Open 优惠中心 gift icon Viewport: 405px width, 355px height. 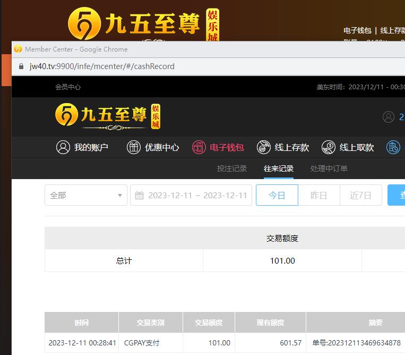pyautogui.click(x=134, y=147)
